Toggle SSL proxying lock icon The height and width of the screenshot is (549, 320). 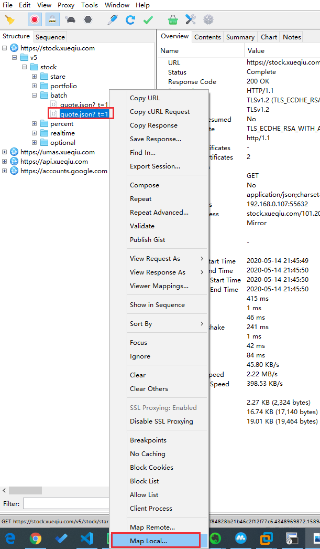point(52,19)
